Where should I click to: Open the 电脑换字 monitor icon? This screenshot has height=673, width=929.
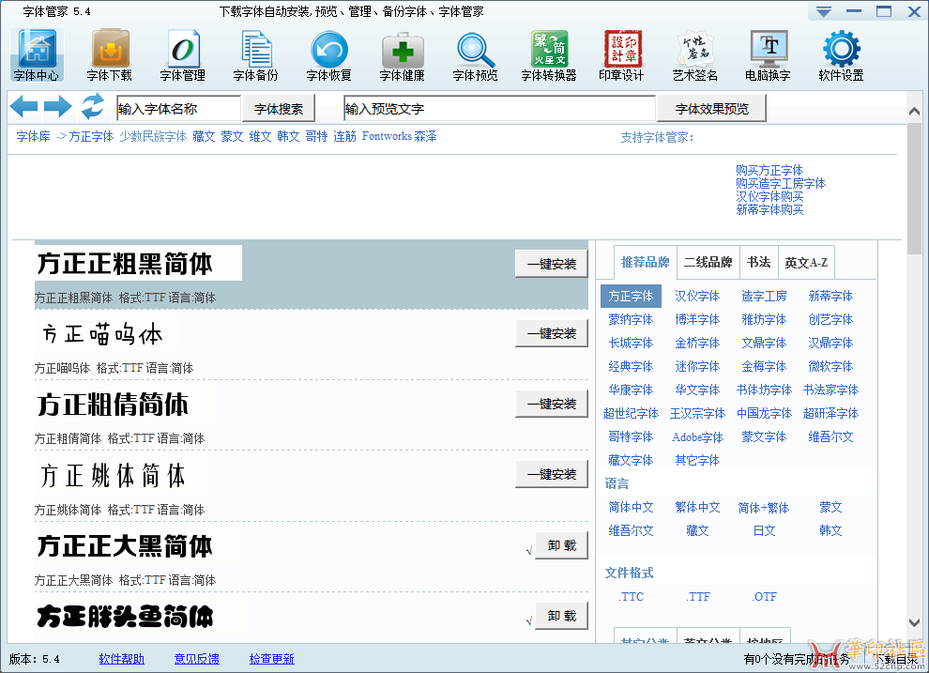click(x=768, y=54)
